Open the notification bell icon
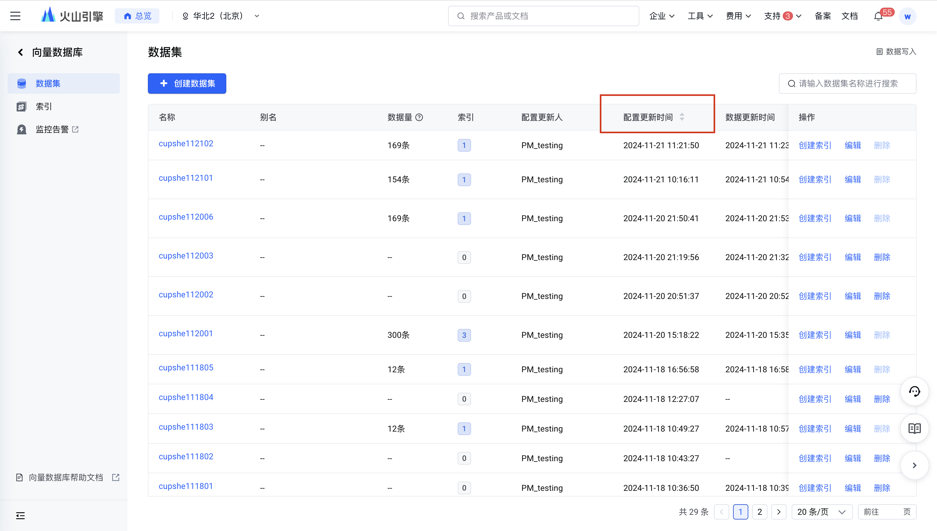The image size is (937, 531). pos(878,16)
